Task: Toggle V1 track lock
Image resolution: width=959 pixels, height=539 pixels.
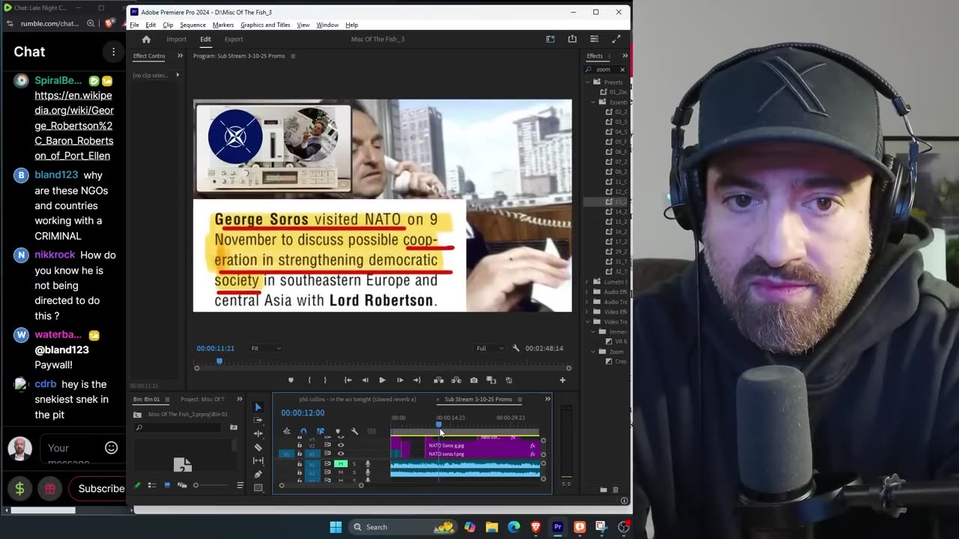Action: click(x=300, y=454)
